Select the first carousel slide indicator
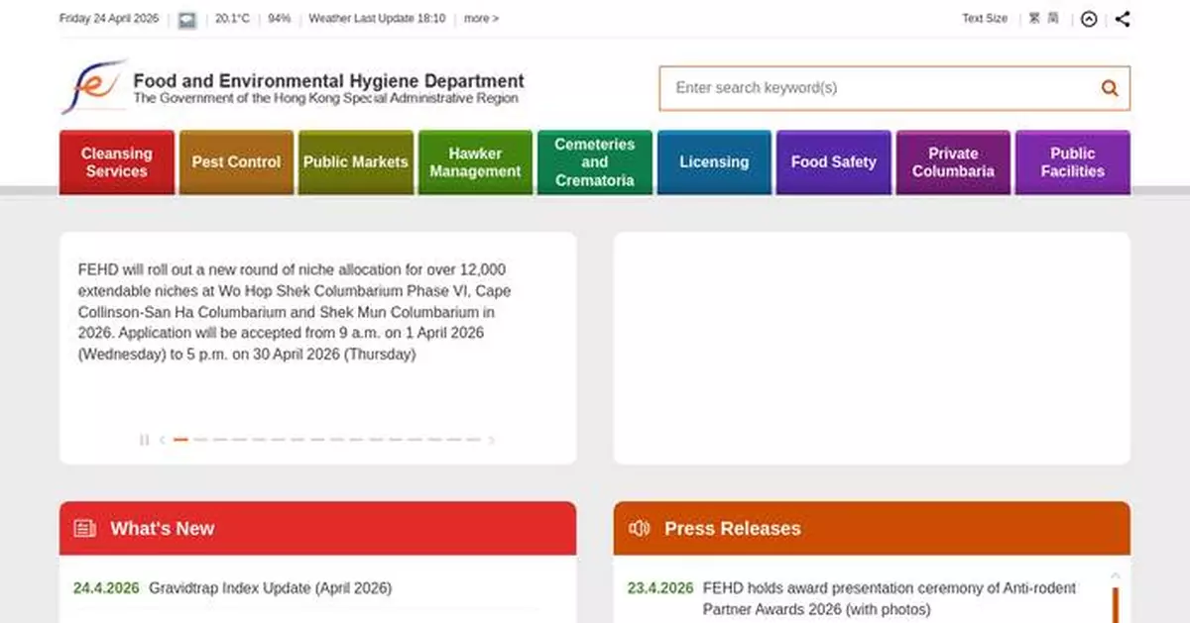1190x623 pixels. tap(180, 440)
